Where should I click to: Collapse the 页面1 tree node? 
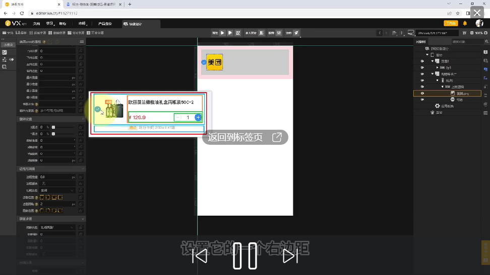coord(433,61)
